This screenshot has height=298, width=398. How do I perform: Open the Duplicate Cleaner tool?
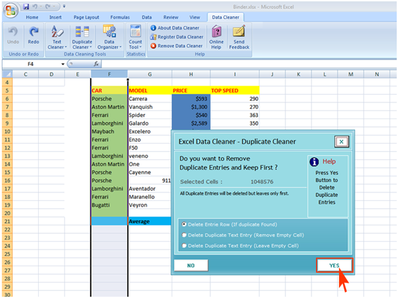click(82, 37)
